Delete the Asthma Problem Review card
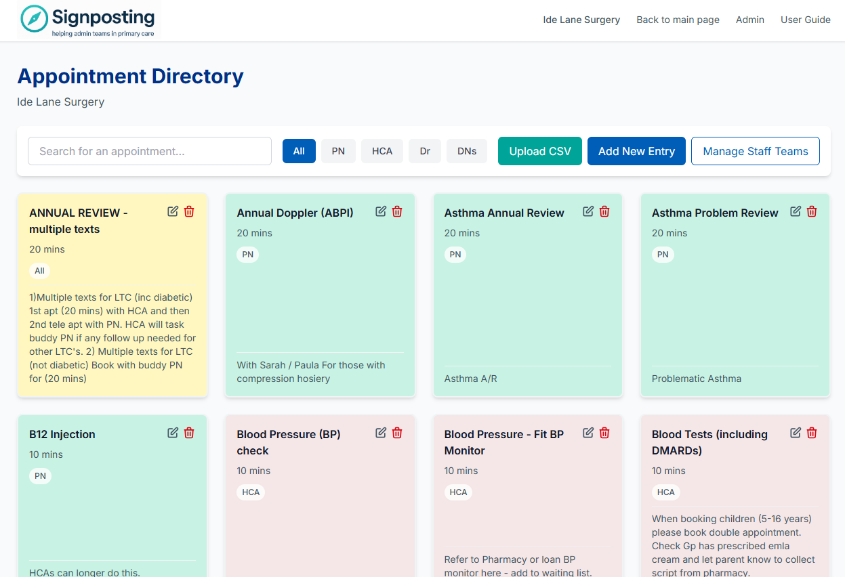Image resolution: width=845 pixels, height=577 pixels. point(812,211)
